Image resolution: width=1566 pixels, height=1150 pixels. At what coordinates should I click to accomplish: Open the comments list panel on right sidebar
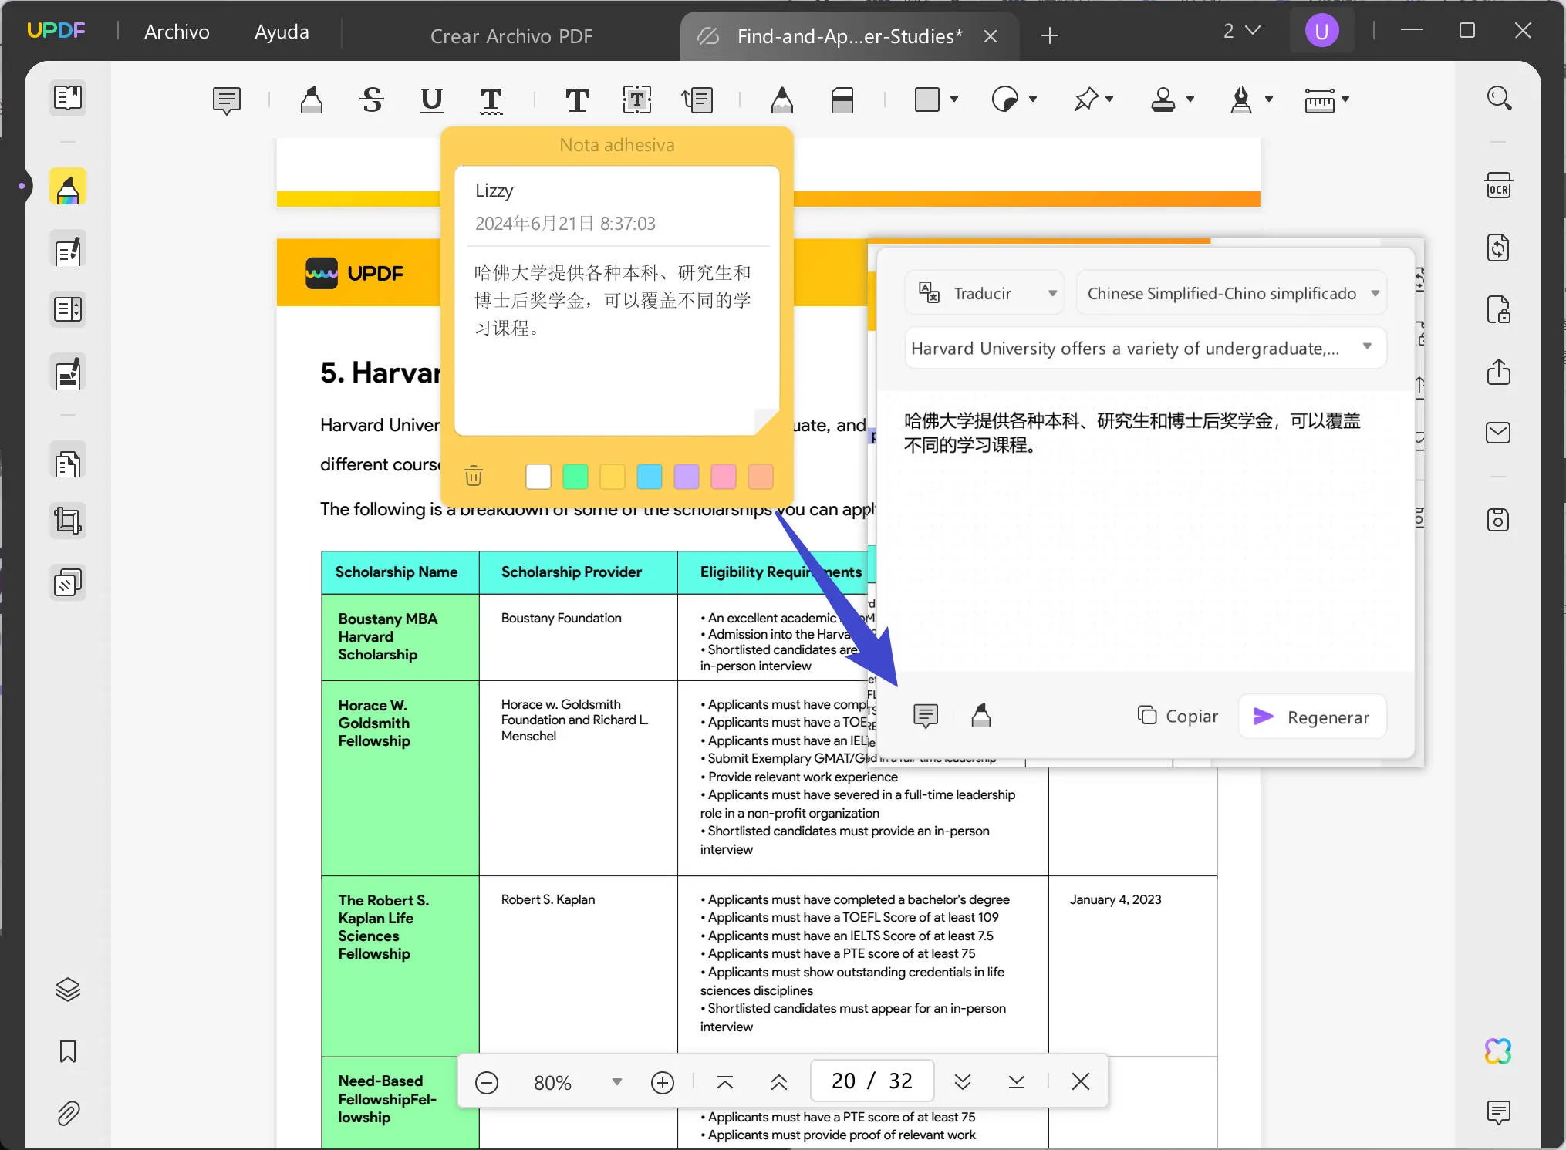[x=1498, y=1112]
